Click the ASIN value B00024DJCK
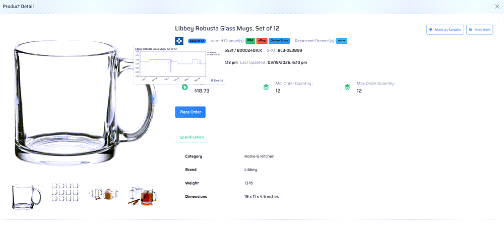 pos(250,50)
